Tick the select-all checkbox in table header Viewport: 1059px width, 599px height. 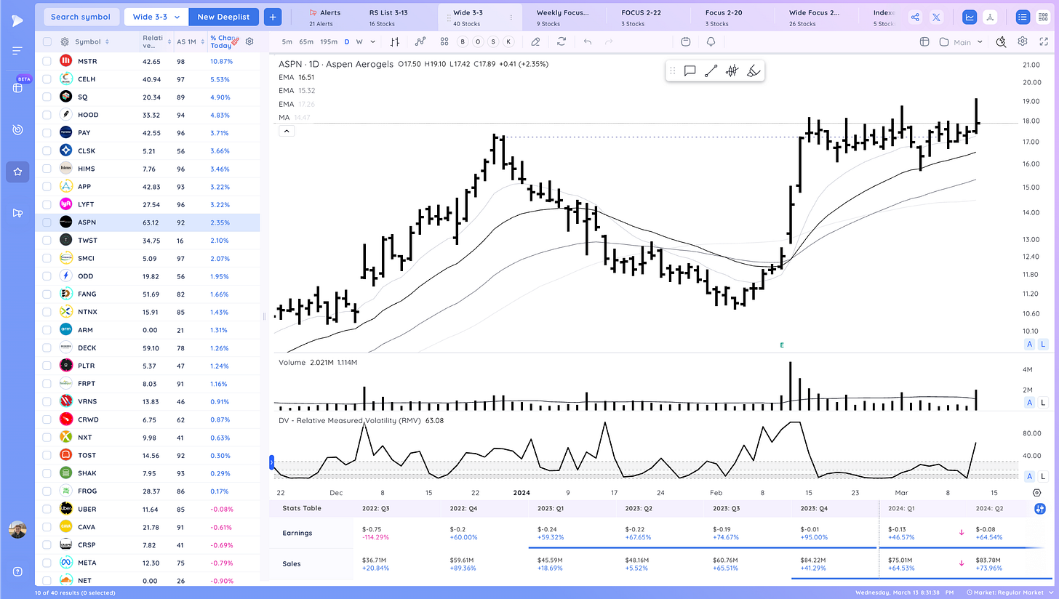[x=47, y=42]
